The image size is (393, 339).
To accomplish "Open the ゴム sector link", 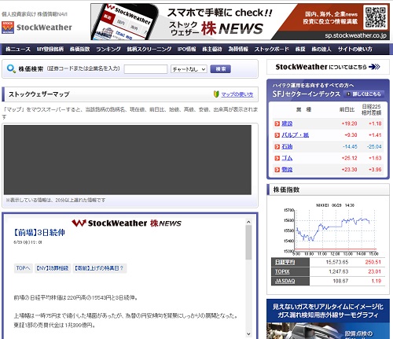I will [x=287, y=158].
